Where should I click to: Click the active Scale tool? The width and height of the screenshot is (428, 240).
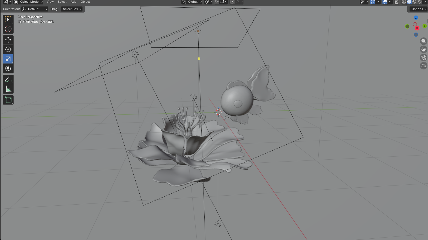click(x=8, y=59)
